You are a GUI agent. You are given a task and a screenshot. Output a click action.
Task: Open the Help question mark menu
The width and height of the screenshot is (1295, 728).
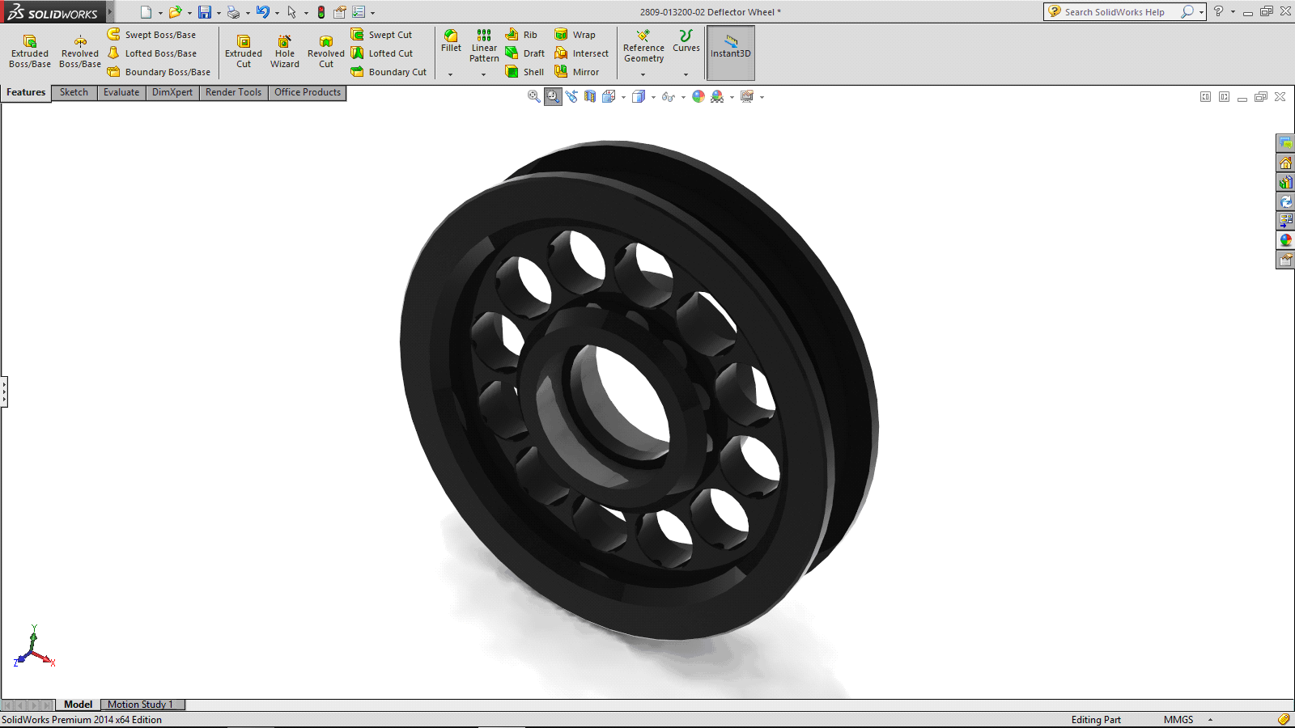1218,11
